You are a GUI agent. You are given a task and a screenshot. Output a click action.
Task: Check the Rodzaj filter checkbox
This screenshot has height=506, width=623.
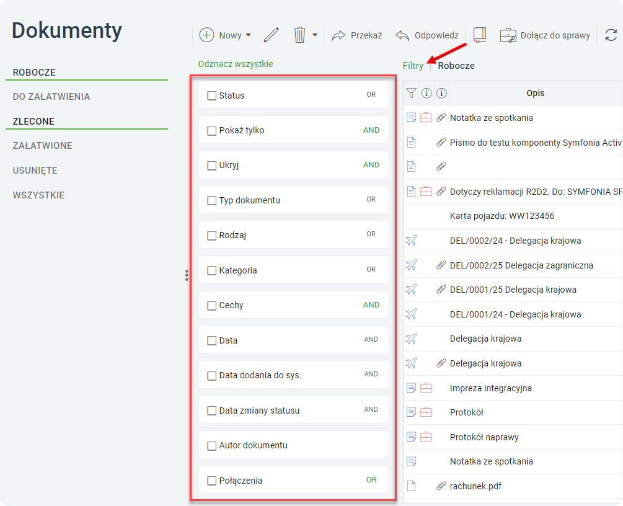click(212, 236)
